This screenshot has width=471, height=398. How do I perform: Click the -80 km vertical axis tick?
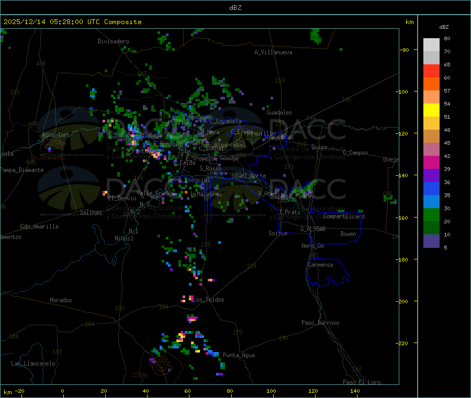coord(404,50)
